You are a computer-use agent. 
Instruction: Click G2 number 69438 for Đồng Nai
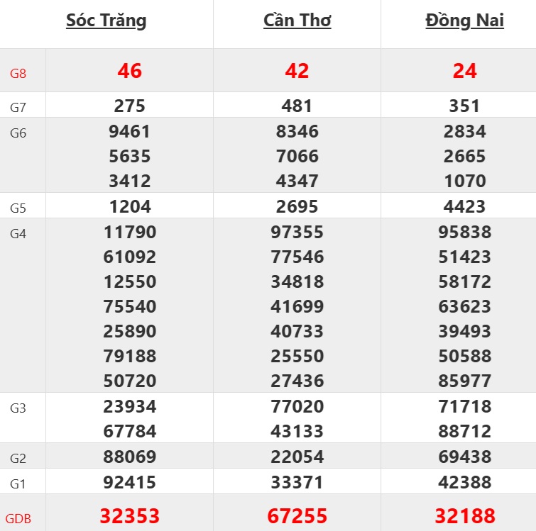point(464,457)
